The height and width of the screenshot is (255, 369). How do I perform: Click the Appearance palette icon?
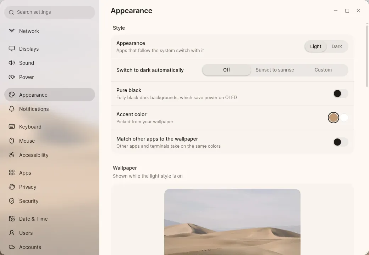(11, 95)
